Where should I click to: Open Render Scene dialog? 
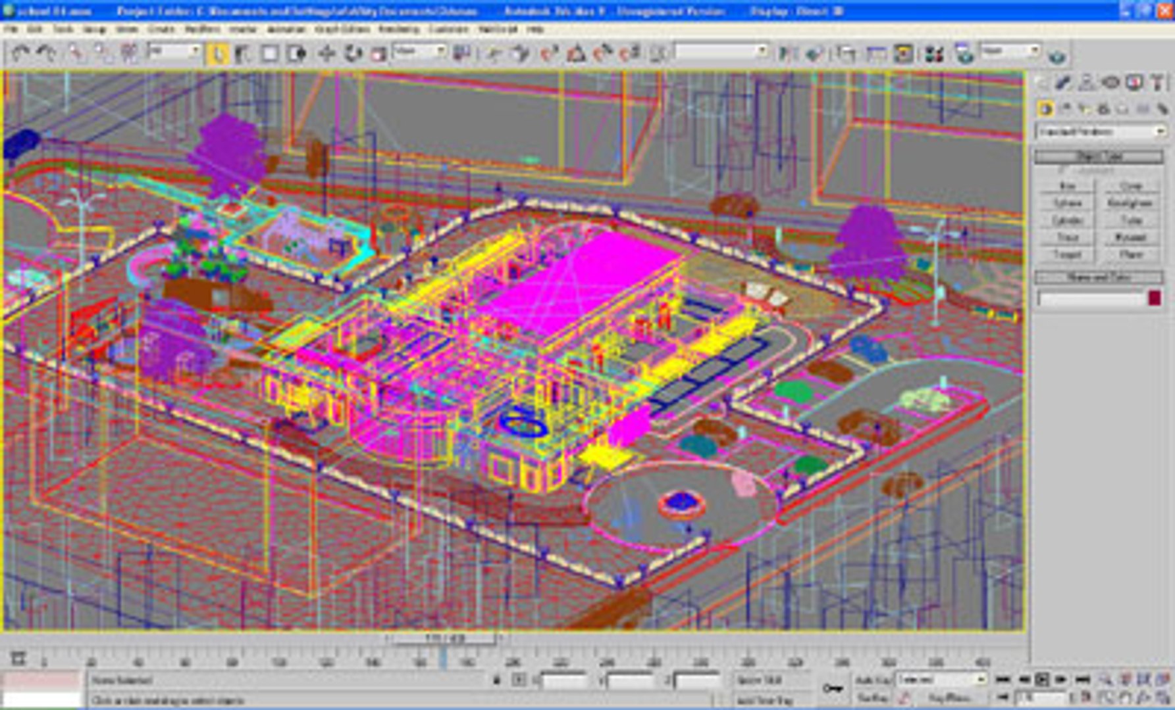(964, 53)
